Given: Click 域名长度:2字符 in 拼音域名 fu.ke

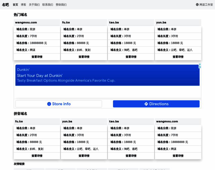Looking at the screenshot, I should pos(27,135).
